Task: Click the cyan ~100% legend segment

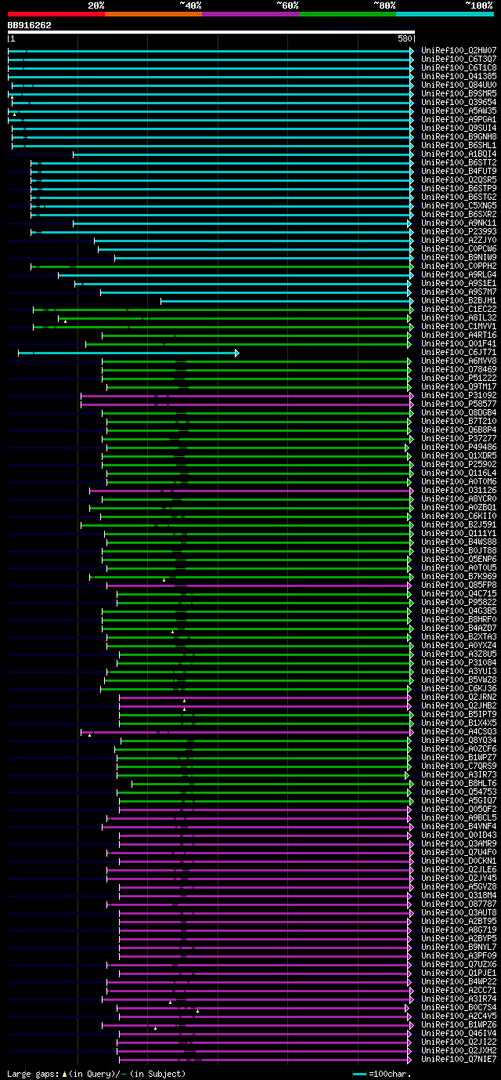Action: coord(445,14)
